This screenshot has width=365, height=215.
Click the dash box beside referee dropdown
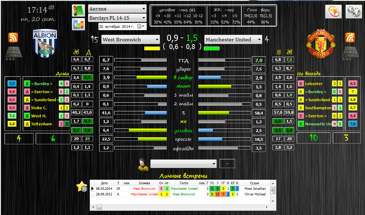point(227,164)
